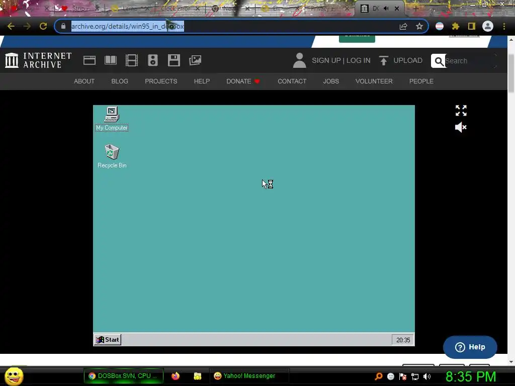
Task: Bookmark this page with the star icon
Action: click(x=419, y=26)
